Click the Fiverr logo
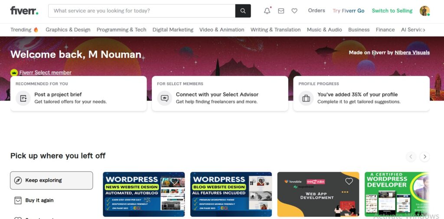Image resolution: width=444 pixels, height=219 pixels. tap(24, 11)
